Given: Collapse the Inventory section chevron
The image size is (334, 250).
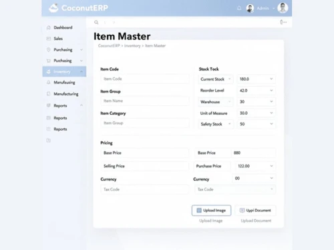Looking at the screenshot, I should pos(81,71).
